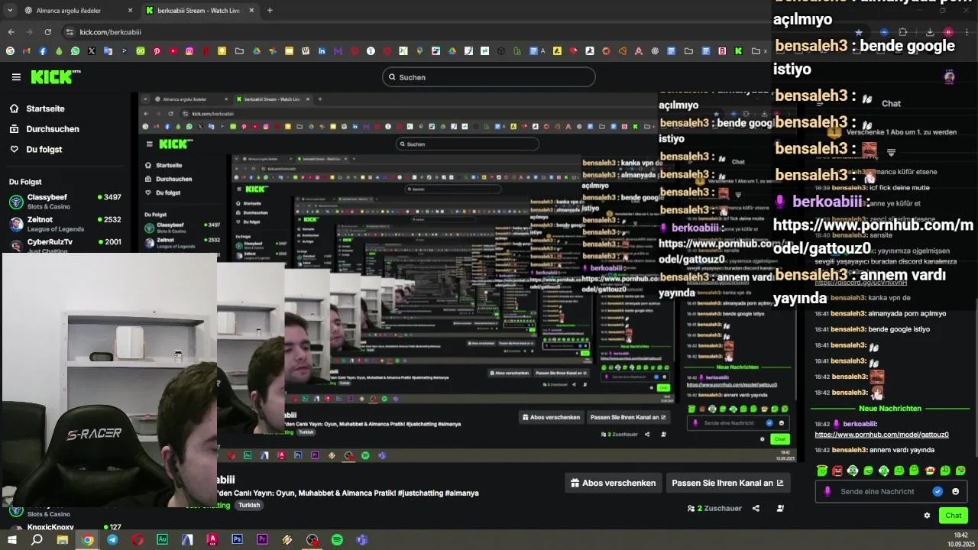
Task: Open a new browser tab with plus
Action: click(x=270, y=11)
